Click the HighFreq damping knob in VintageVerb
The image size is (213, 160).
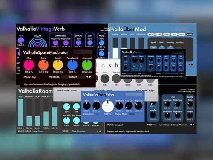55,43
